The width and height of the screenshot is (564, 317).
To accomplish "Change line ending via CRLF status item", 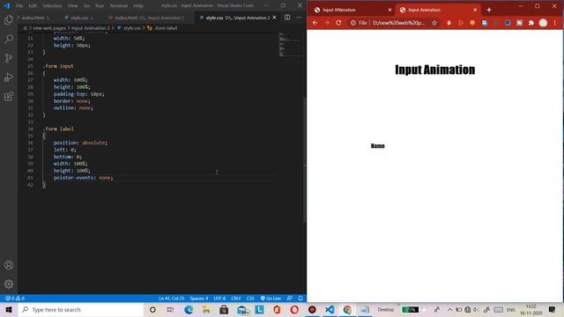I will tap(236, 299).
